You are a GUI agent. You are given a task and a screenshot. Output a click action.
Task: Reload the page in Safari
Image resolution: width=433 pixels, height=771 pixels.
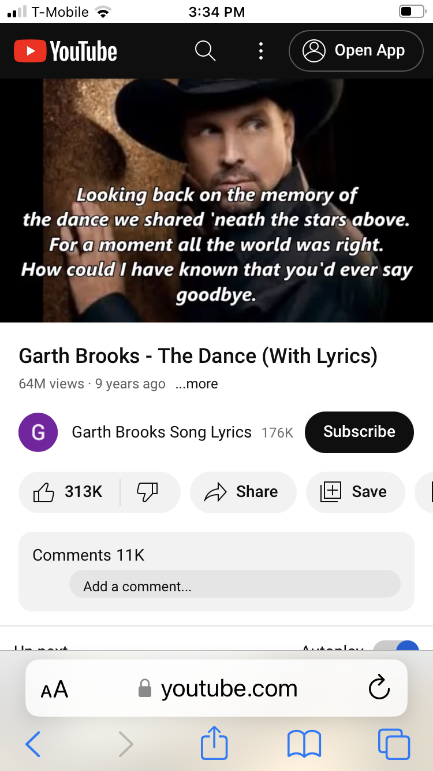pyautogui.click(x=379, y=688)
